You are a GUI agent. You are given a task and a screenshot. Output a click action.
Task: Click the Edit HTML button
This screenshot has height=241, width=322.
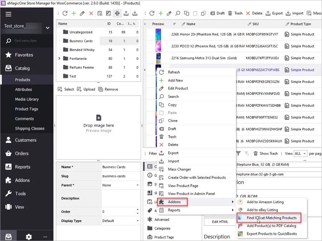219,222
